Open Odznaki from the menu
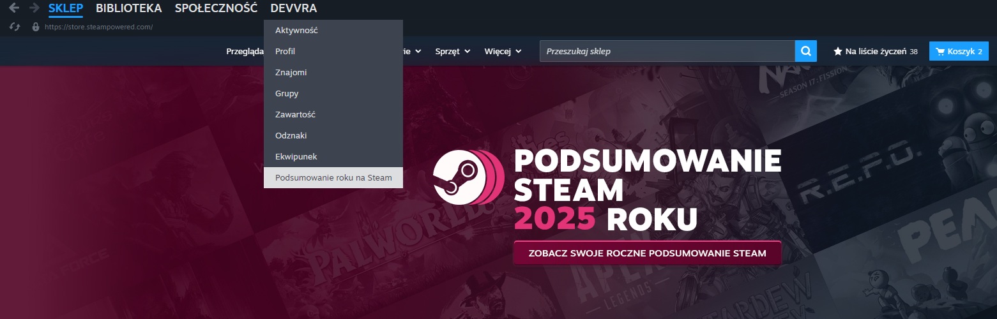 pyautogui.click(x=291, y=135)
